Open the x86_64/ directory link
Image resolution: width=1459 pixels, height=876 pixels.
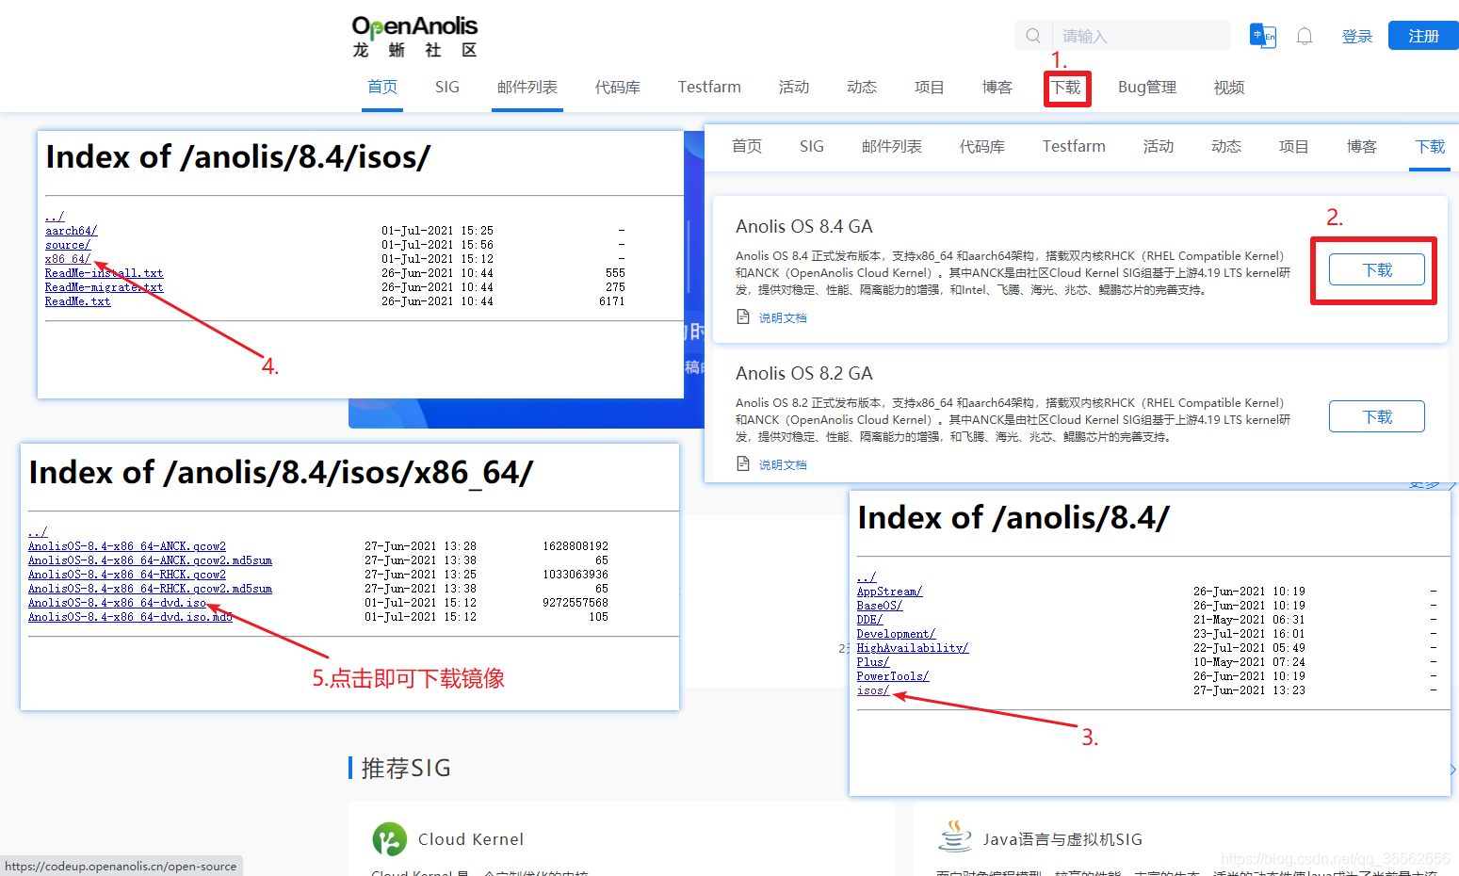click(68, 259)
